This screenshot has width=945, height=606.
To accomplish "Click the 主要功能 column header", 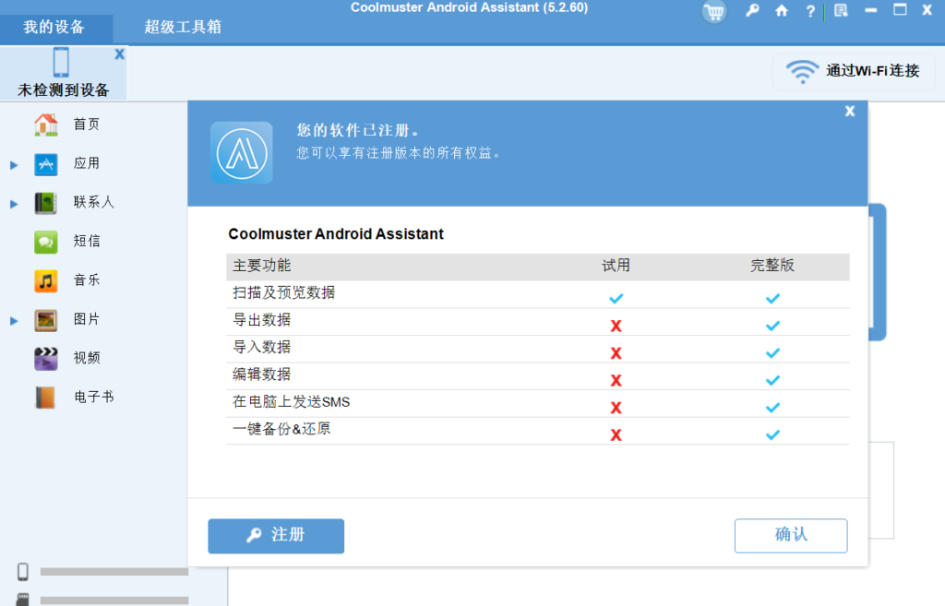I will [x=261, y=266].
